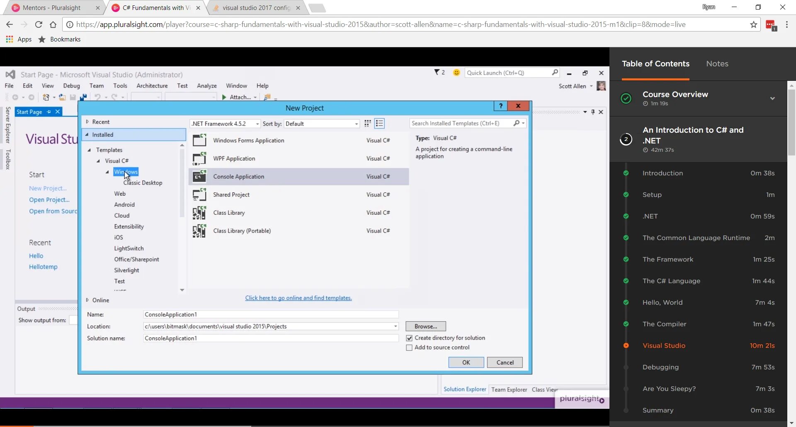796x427 pixels.
Task: Collapse the Course Overview chevron
Action: point(772,99)
